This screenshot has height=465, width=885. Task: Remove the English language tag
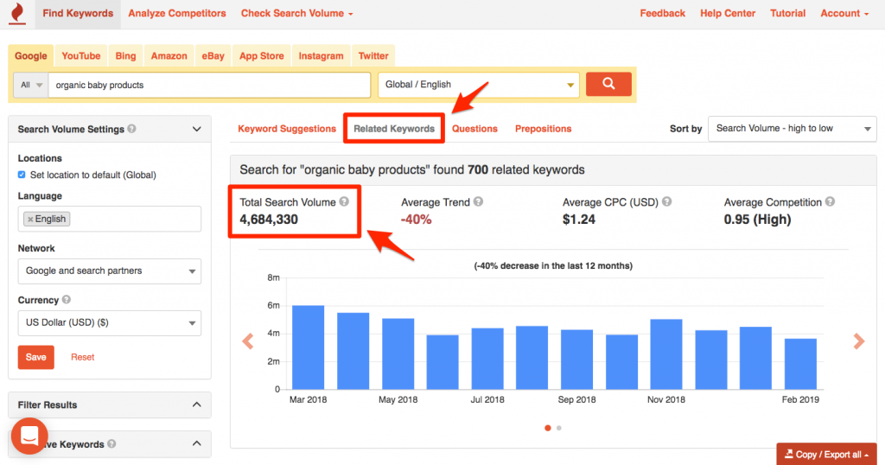click(30, 219)
